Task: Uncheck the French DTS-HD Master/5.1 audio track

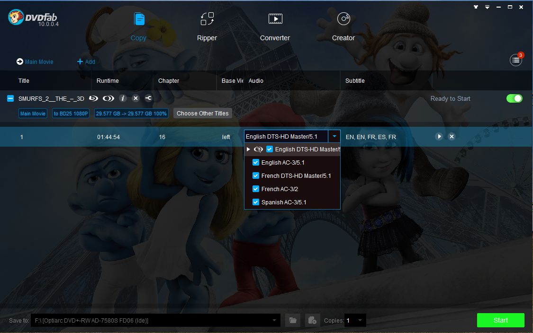Action: pos(256,176)
